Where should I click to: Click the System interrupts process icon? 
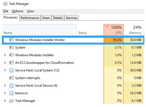click(11, 78)
